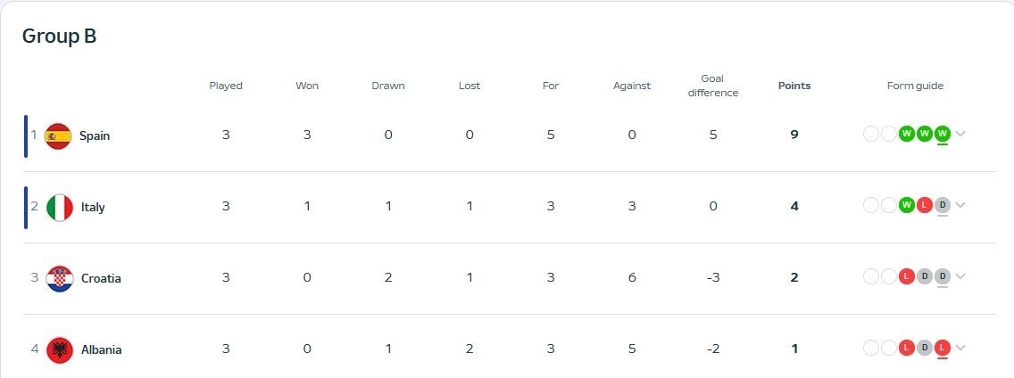Click Spain's latest underlined win badge
The image size is (1014, 378).
tap(942, 135)
